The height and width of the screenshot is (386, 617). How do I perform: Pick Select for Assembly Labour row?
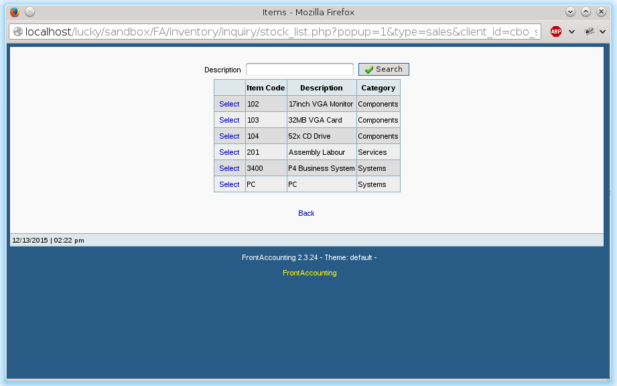229,152
